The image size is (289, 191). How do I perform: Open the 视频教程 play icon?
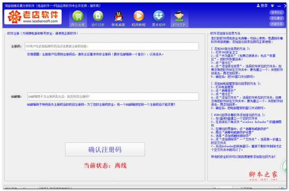pyautogui.click(x=139, y=18)
